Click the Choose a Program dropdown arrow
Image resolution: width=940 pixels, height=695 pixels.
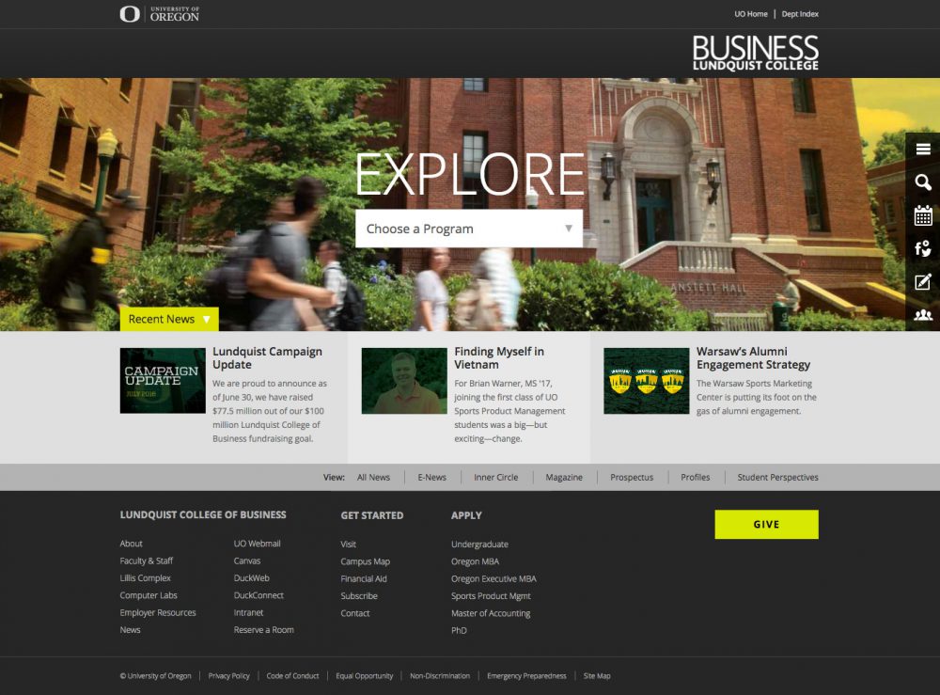(x=568, y=229)
